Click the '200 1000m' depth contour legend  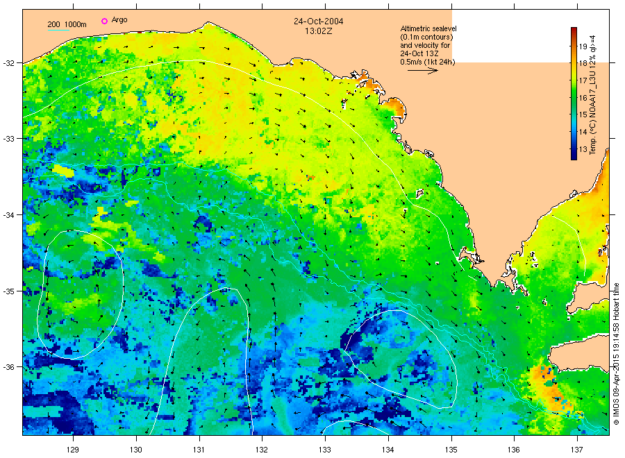(x=67, y=24)
